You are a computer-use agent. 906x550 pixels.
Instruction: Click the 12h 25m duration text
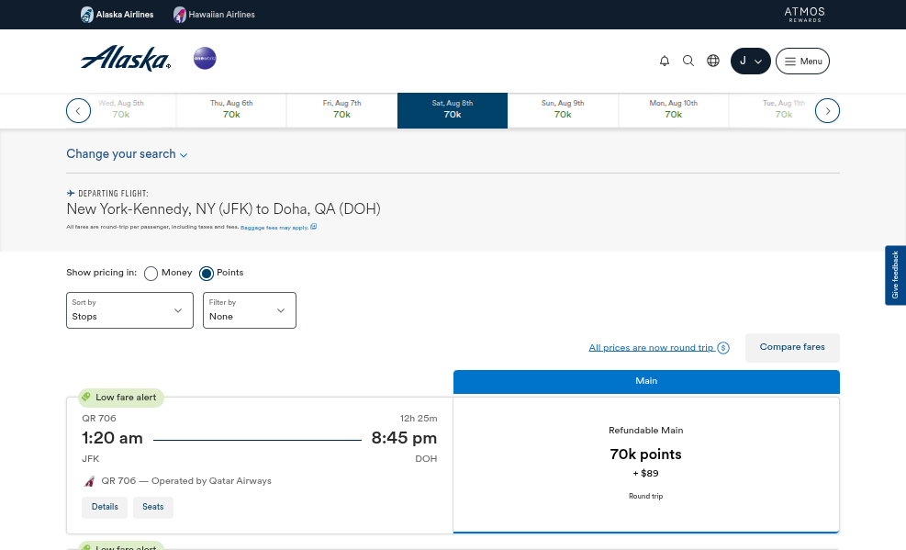[419, 419]
